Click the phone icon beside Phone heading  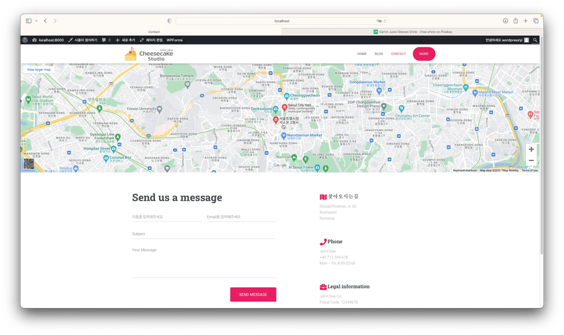coord(323,242)
